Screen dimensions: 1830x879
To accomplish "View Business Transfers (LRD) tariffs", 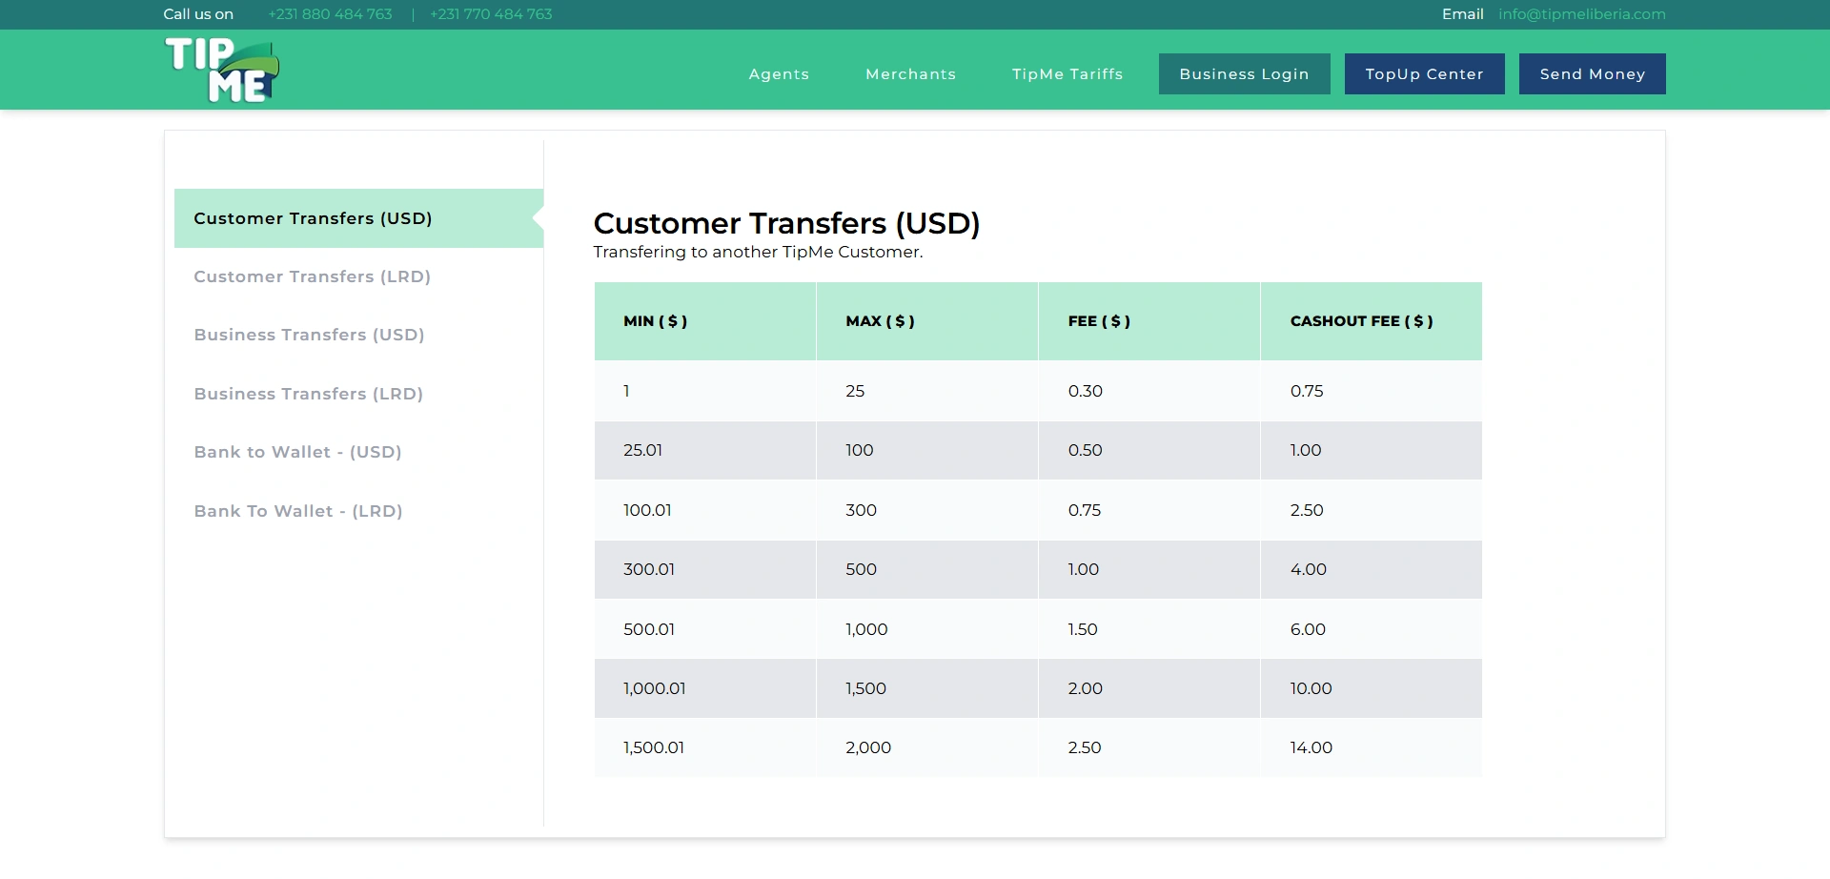I will pos(308,394).
